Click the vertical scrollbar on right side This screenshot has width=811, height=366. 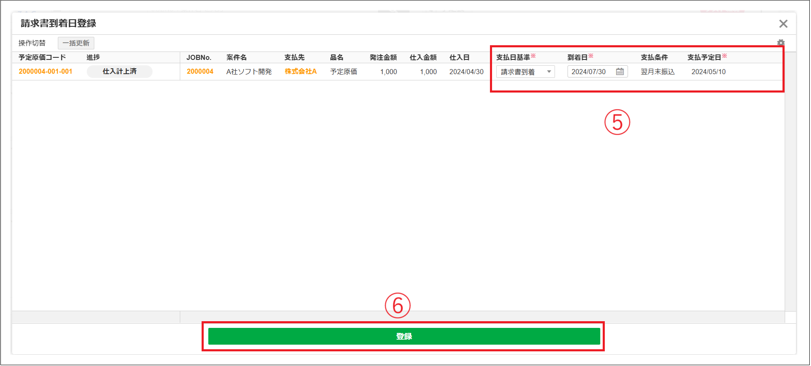[x=790, y=180]
